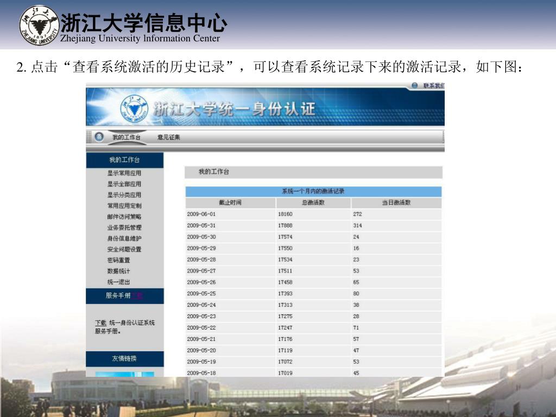Click 统一退出 in sidebar
This screenshot has height=417, width=556.
pyautogui.click(x=118, y=282)
